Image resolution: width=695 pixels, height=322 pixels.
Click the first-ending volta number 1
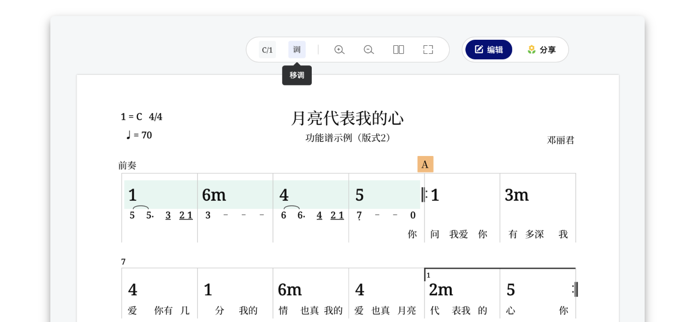coord(429,275)
